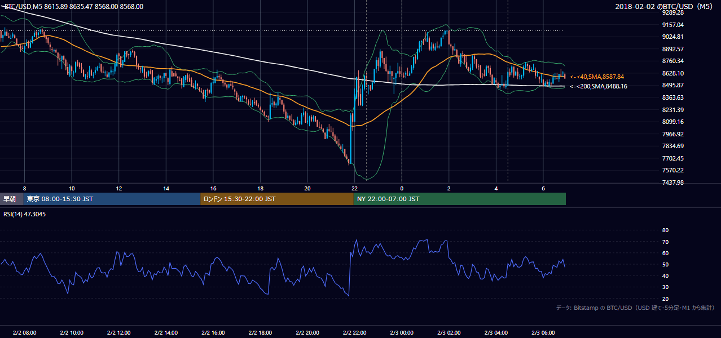Click the 2/3 04:00 time axis label

coord(496,333)
